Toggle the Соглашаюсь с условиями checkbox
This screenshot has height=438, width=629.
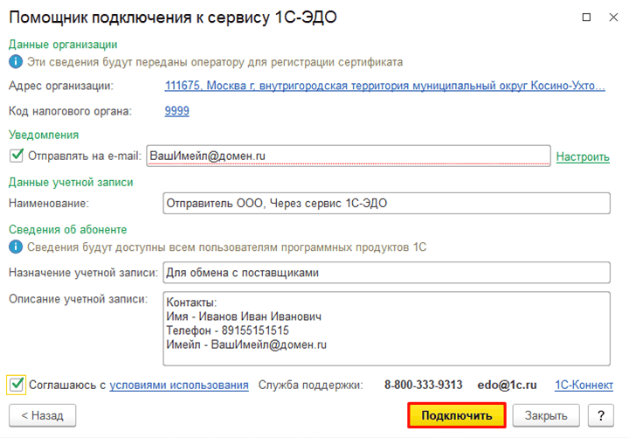(x=17, y=385)
